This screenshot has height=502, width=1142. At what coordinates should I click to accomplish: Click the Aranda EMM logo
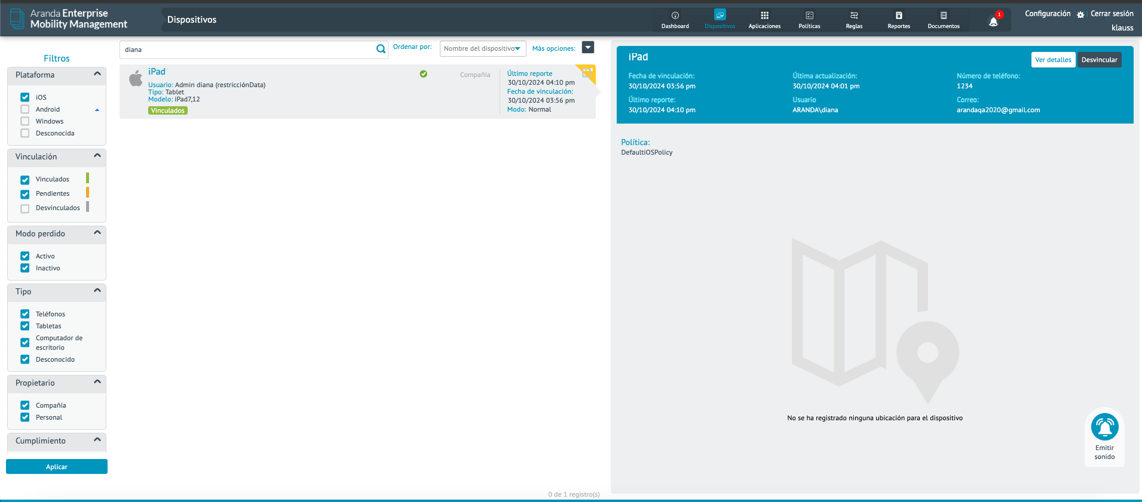(69, 19)
